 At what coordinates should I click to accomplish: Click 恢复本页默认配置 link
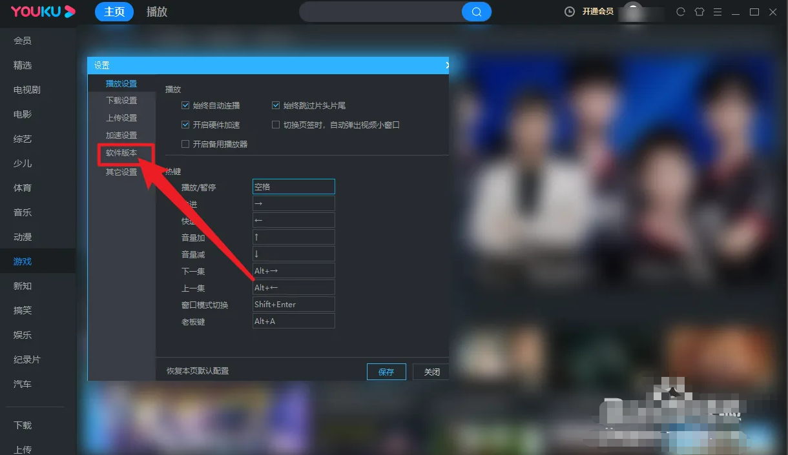(198, 371)
